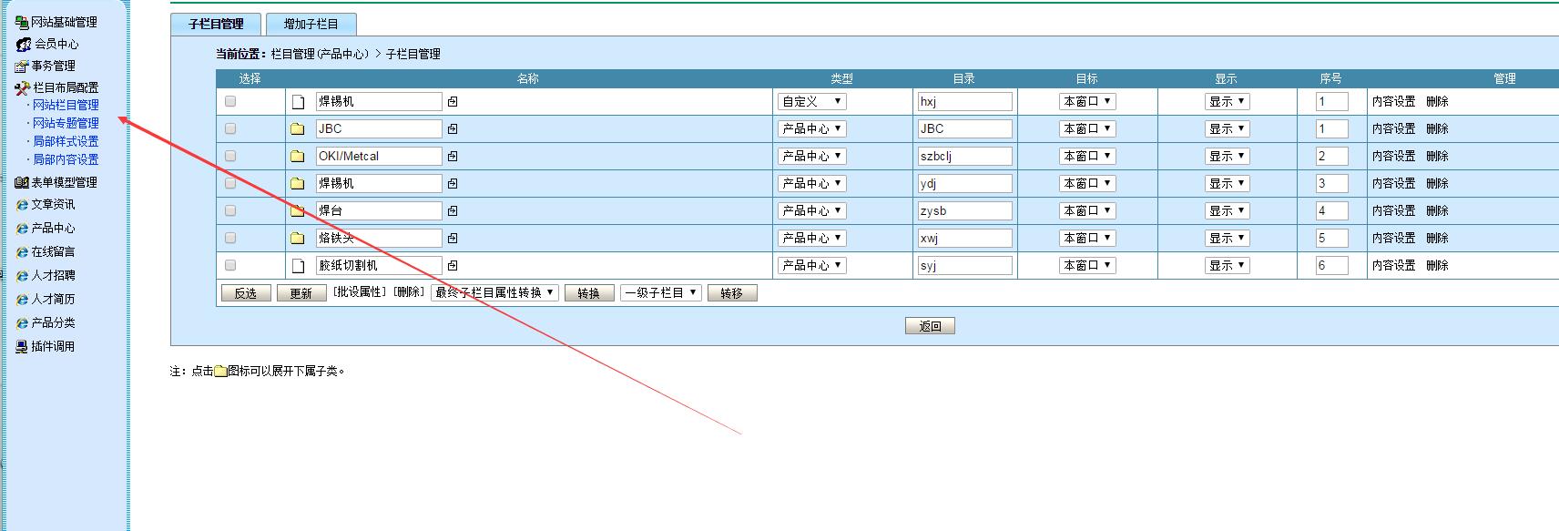Click the 产品分类 browser icon

click(x=22, y=322)
